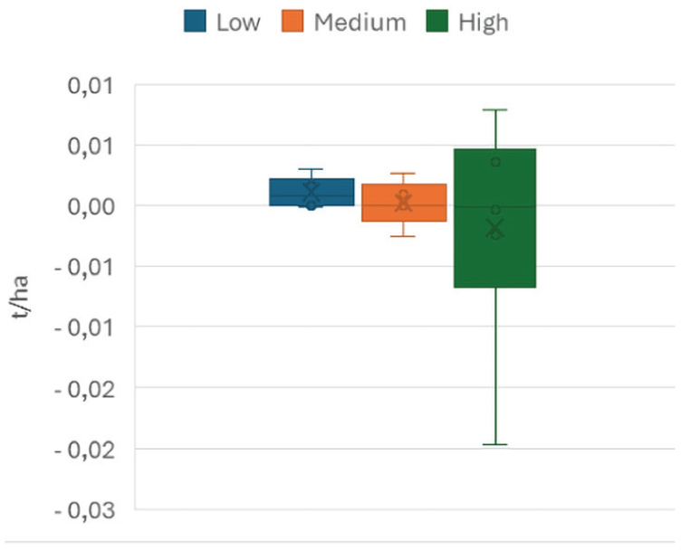Click the green High legend swatch
Viewport: 681px width, 560px height.
tap(438, 22)
